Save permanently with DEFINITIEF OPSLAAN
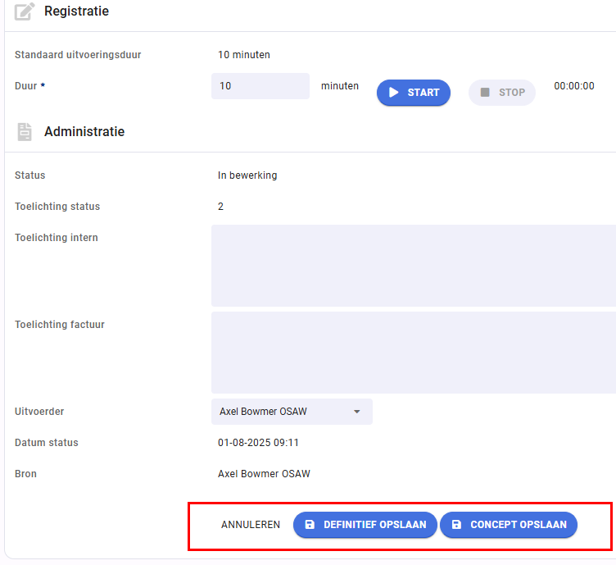Screen dimensions: 616x565 coord(365,525)
